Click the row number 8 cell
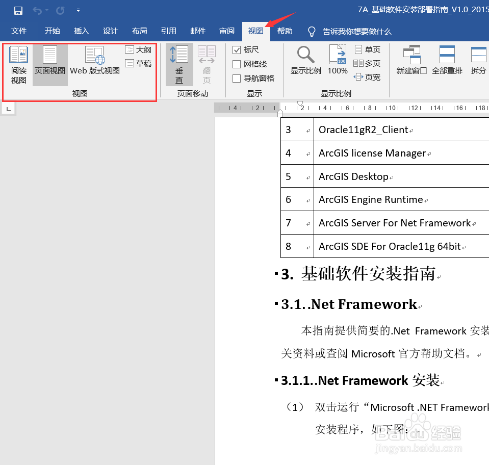 [297, 246]
